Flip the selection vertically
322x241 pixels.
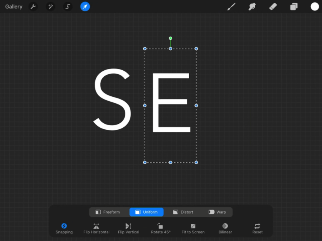[128, 227]
